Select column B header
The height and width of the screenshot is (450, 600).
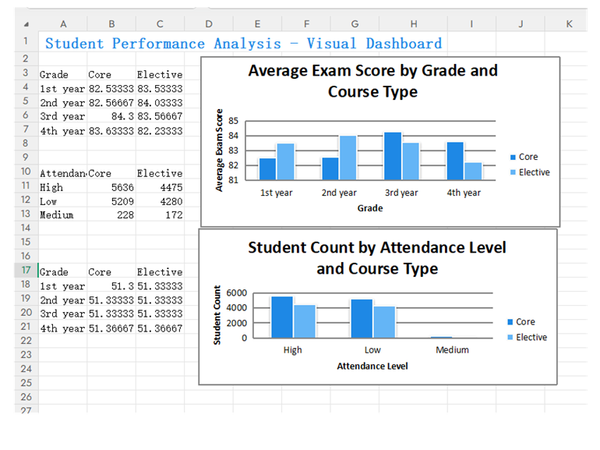pyautogui.click(x=111, y=24)
